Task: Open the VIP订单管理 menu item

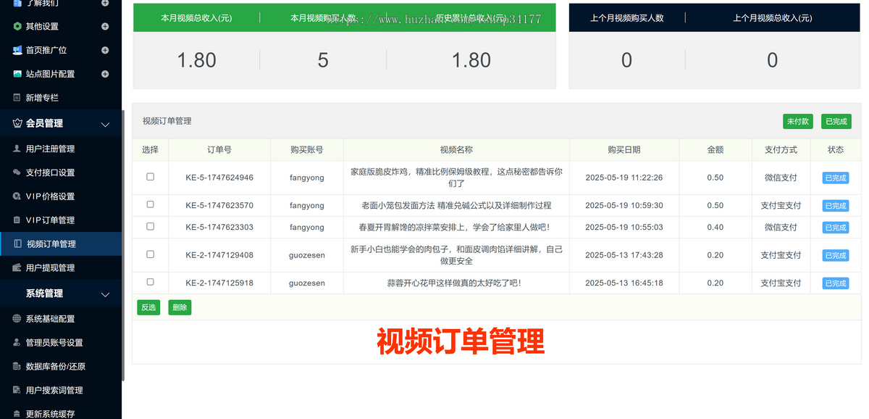Action: click(x=50, y=220)
